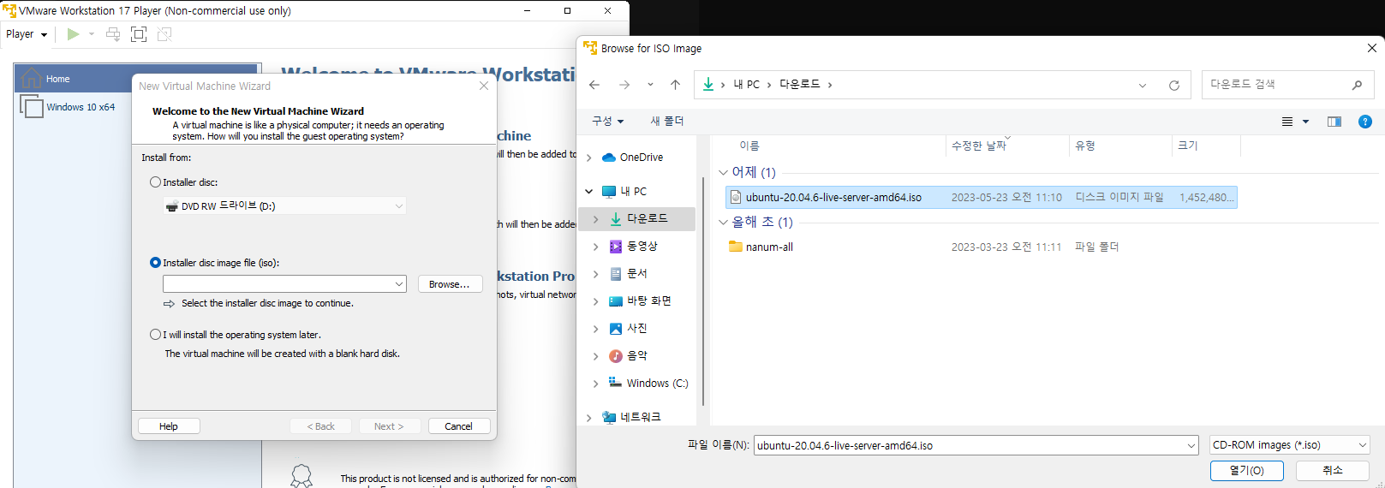
Task: Open the recent locations chevron in Browse dialog
Action: (x=650, y=85)
